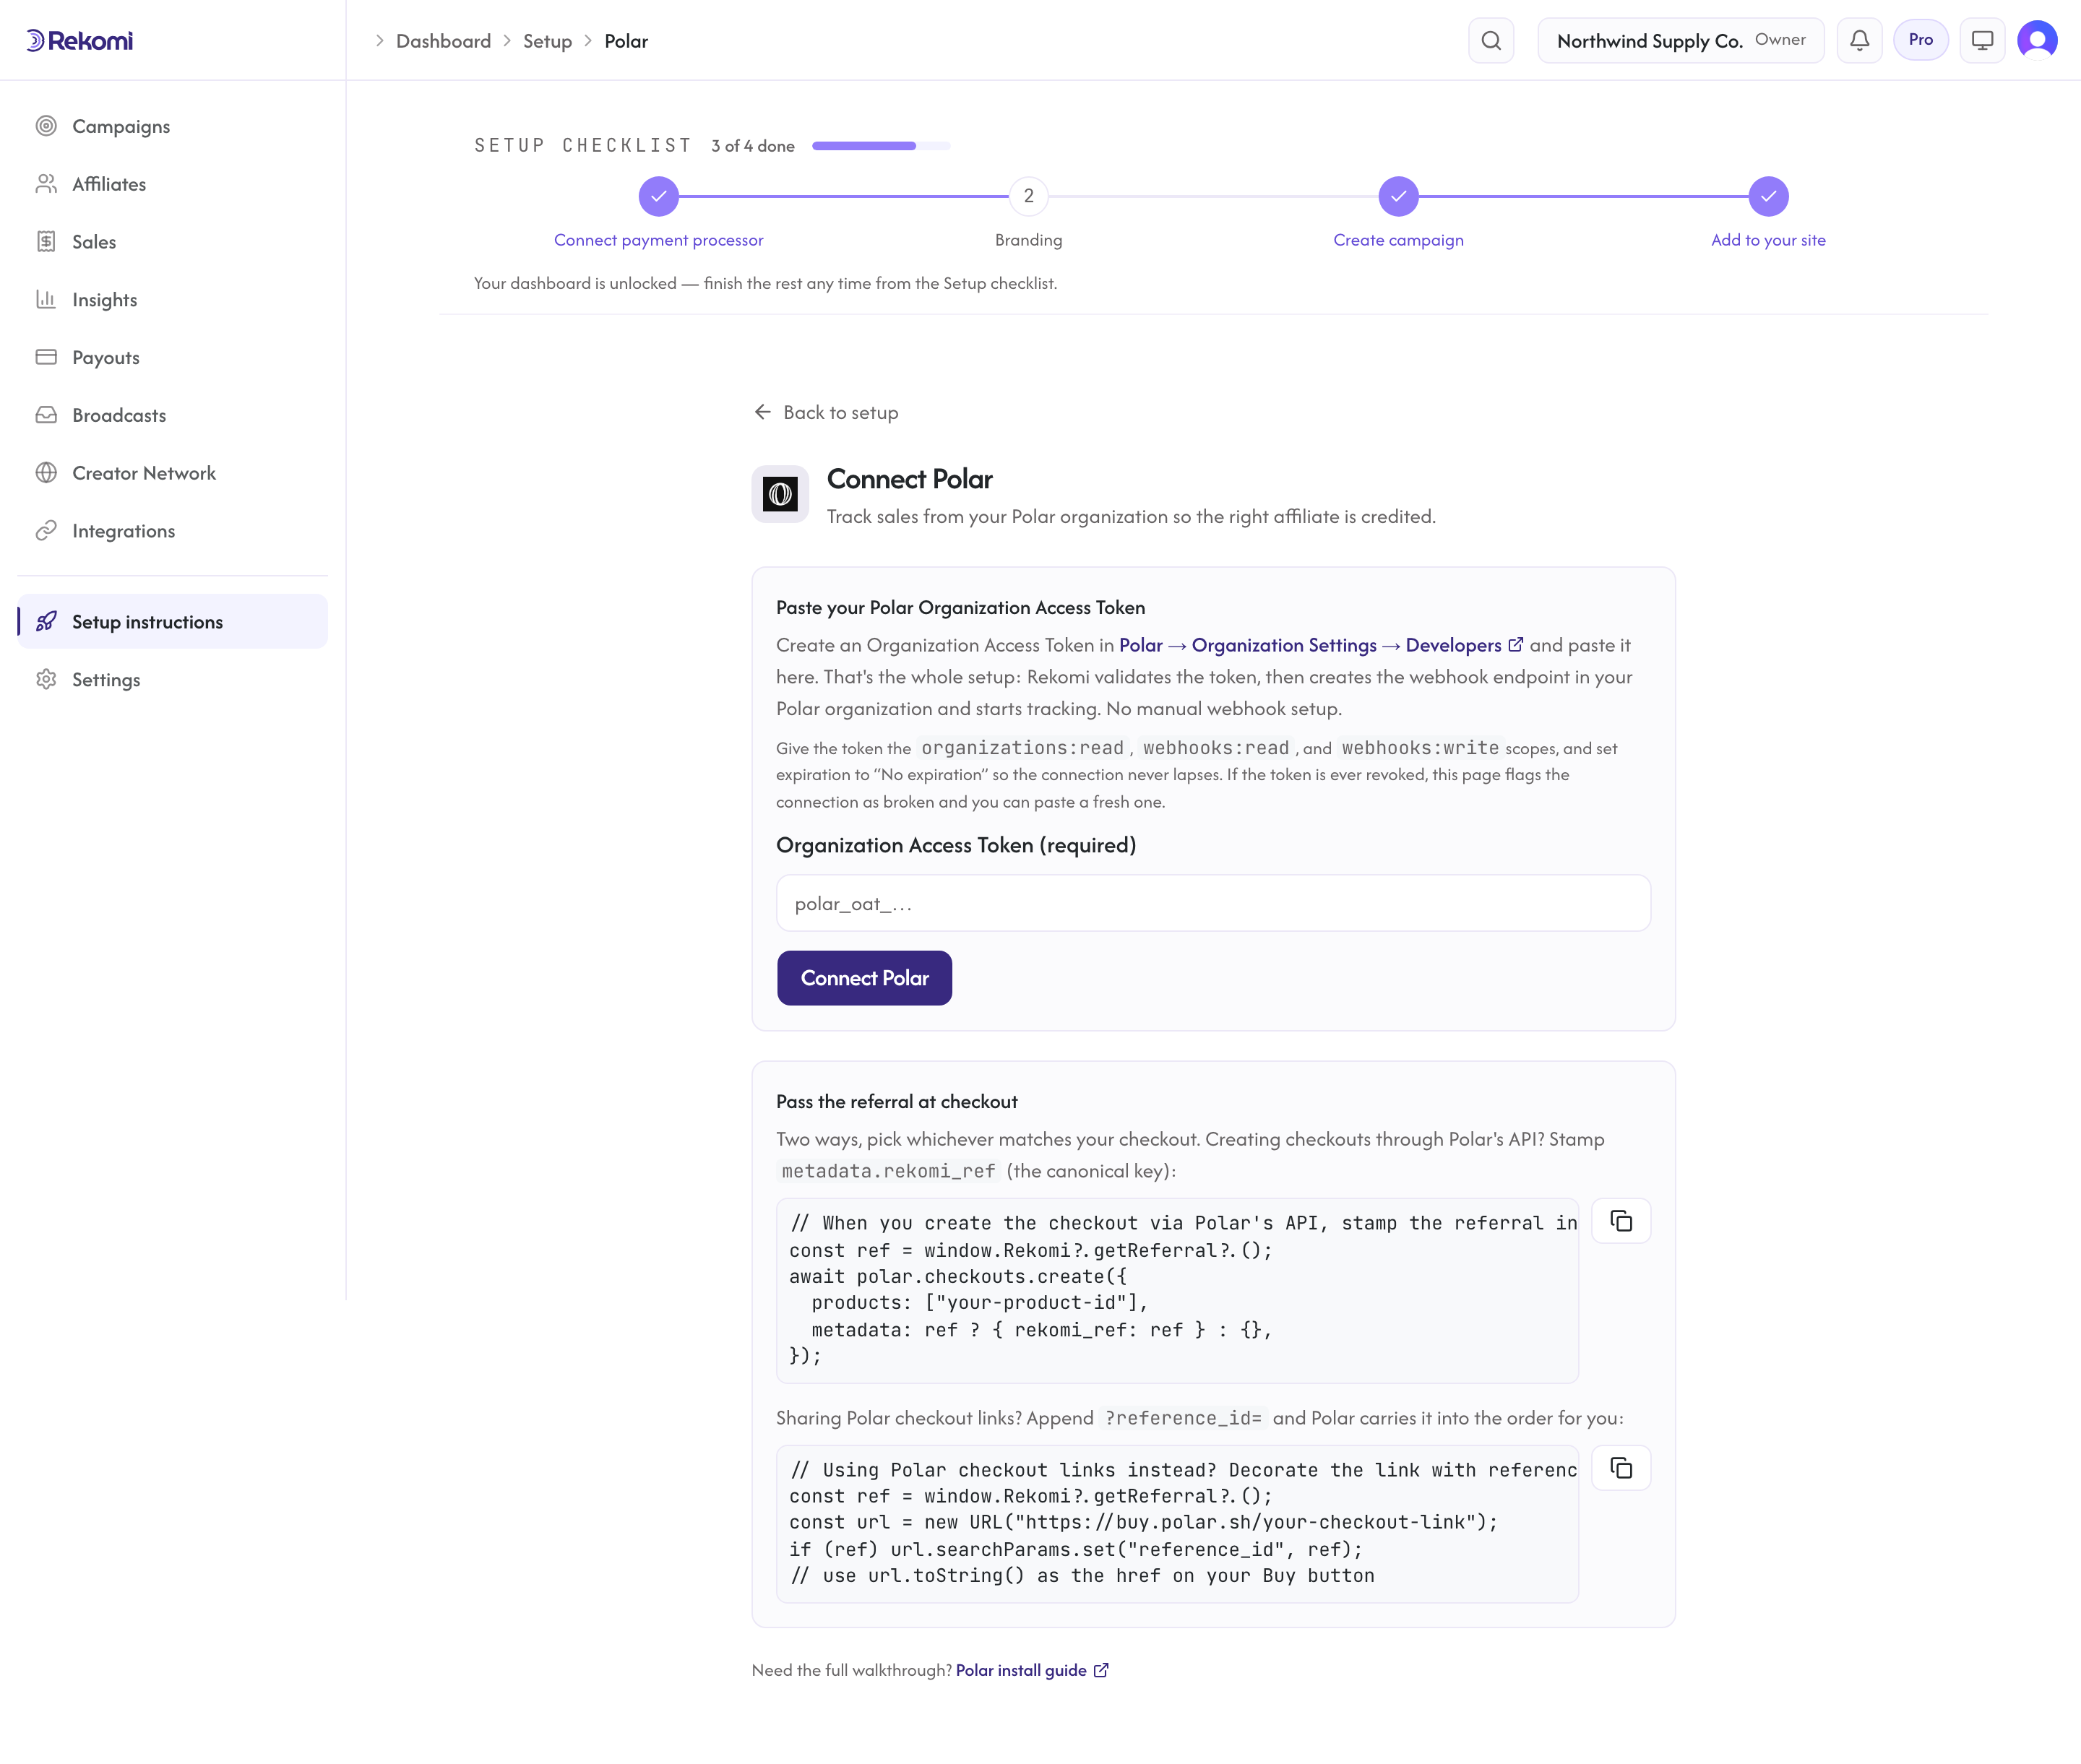Select Setup instructions in sidebar
Viewport: 2081px width, 1764px height.
pos(172,621)
